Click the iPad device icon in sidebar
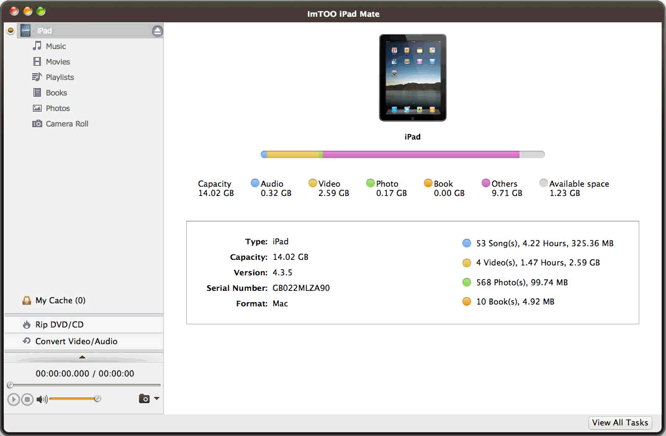The width and height of the screenshot is (666, 436). (x=25, y=30)
